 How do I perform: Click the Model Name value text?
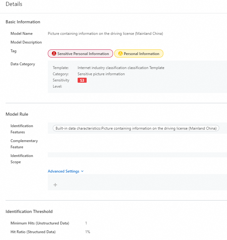[105, 34]
